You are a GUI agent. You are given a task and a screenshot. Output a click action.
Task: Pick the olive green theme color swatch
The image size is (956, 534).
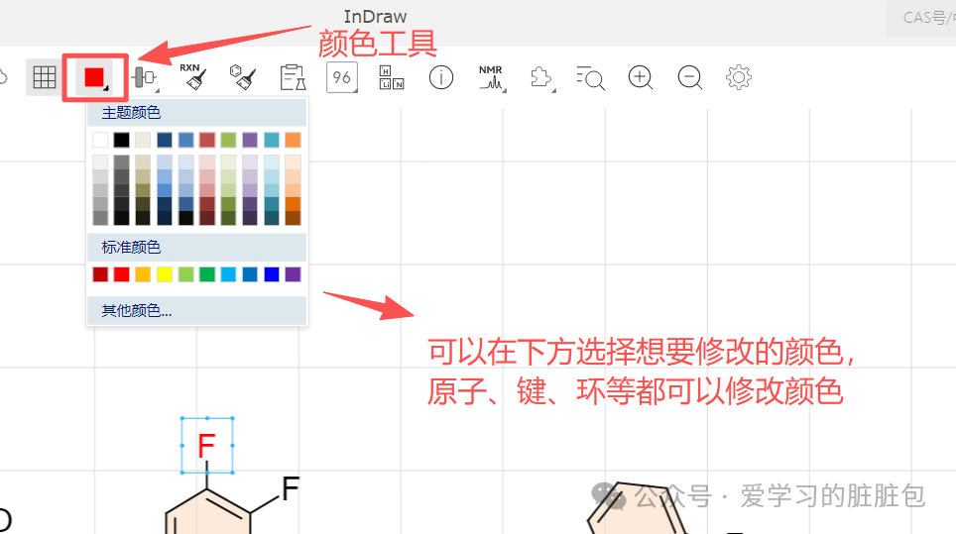pyautogui.click(x=229, y=140)
